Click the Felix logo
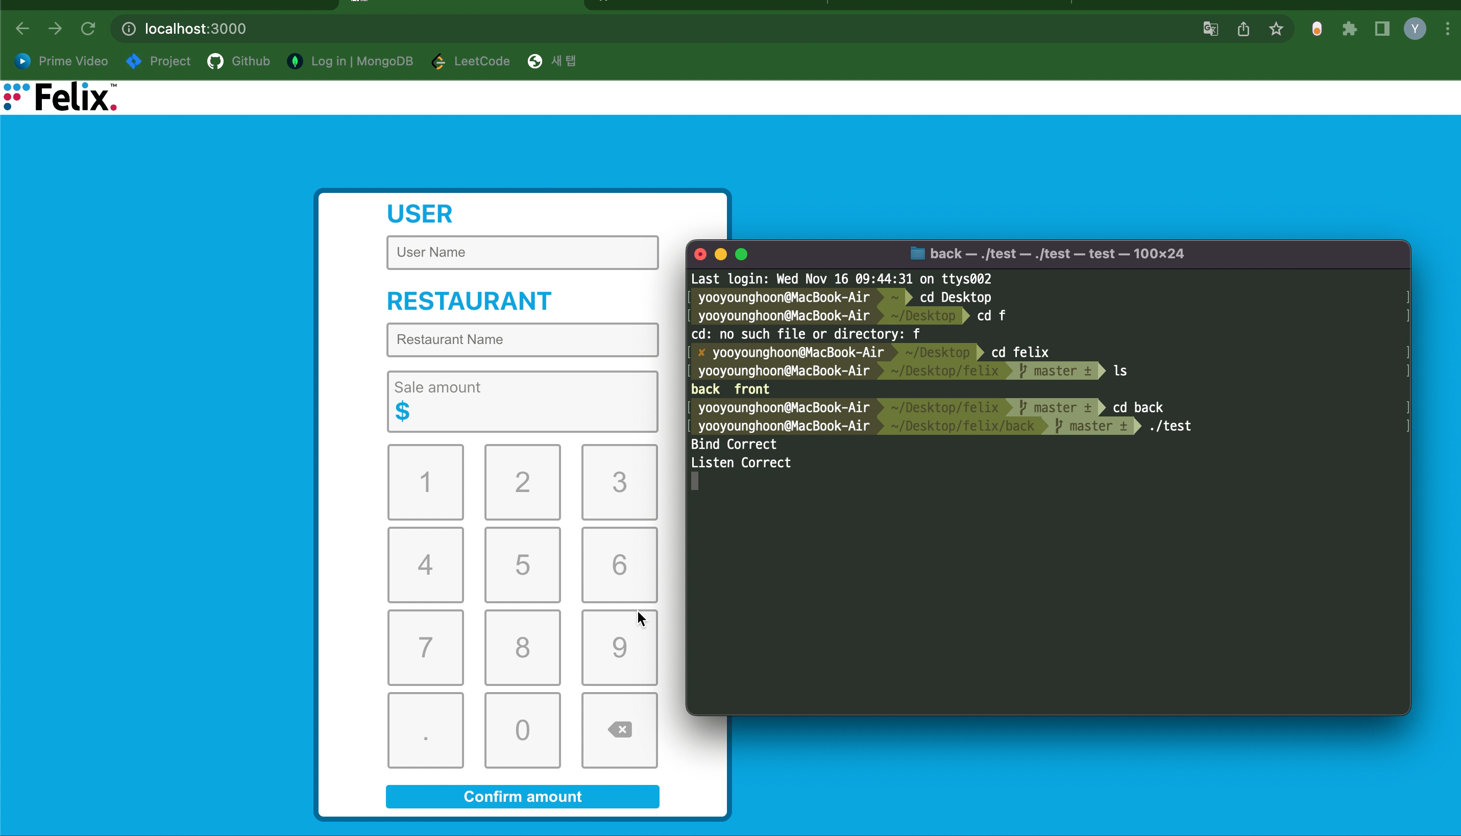The height and width of the screenshot is (836, 1461). pyautogui.click(x=60, y=97)
